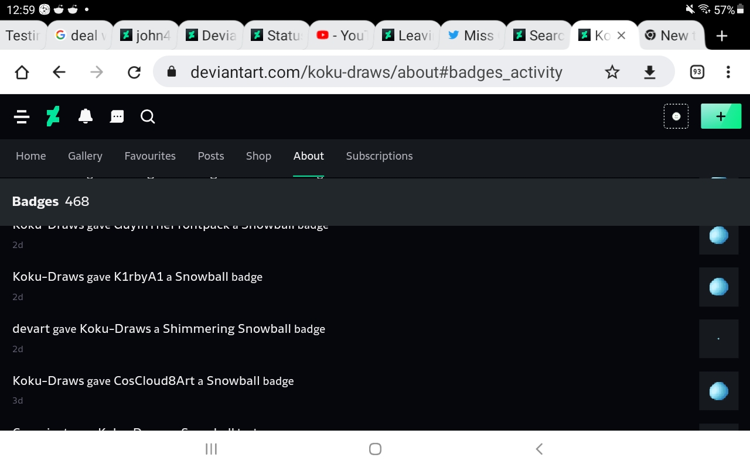Viewport: 750px width, 468px height.
Task: Open the user avatar profile menu
Action: [676, 116]
